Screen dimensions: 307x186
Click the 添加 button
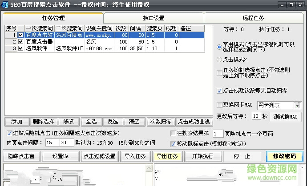[x=17, y=122]
